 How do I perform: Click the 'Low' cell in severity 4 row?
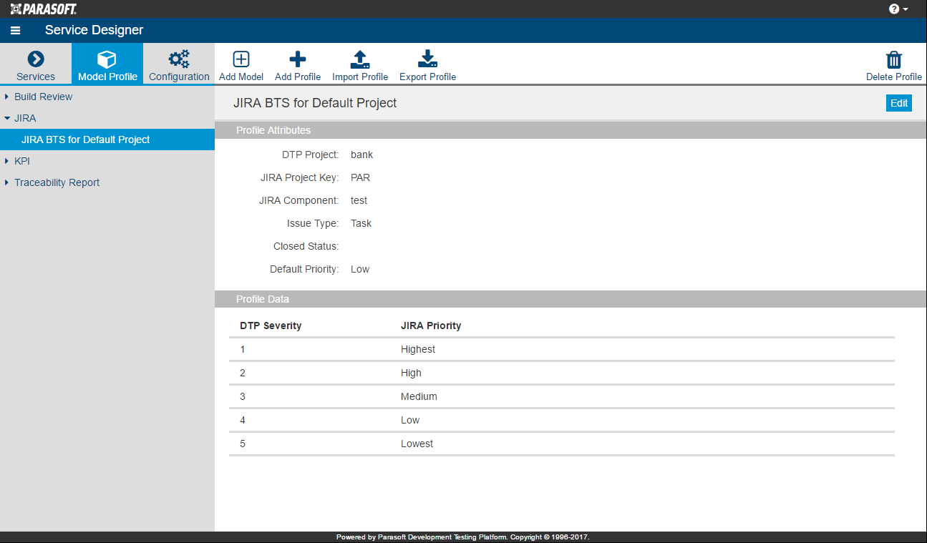410,420
